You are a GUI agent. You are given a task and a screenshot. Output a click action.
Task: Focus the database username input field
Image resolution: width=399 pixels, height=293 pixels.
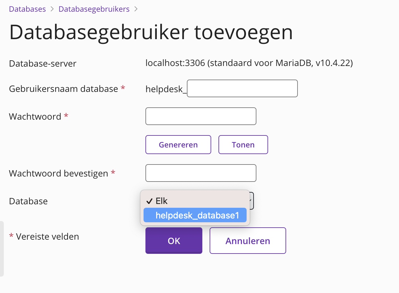[242, 88]
